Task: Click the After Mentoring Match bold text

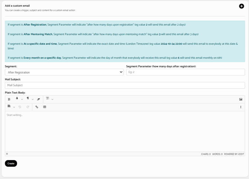Action: [38, 34]
